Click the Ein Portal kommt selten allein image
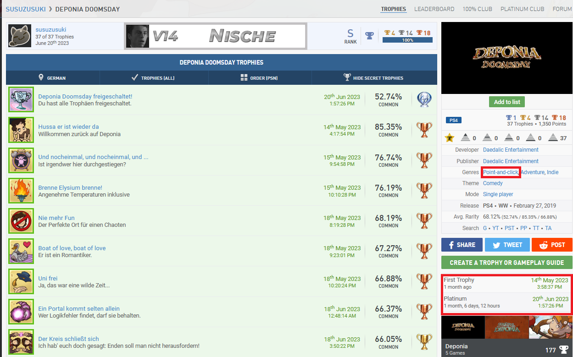Screen dimensions: 573x357 point(21,312)
